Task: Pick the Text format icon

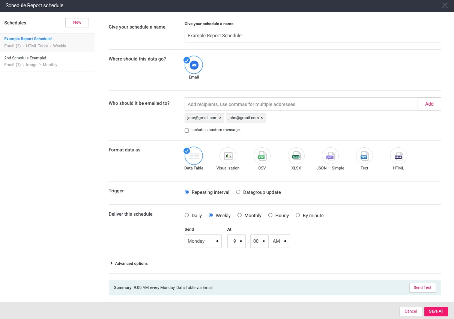Action: tap(364, 156)
